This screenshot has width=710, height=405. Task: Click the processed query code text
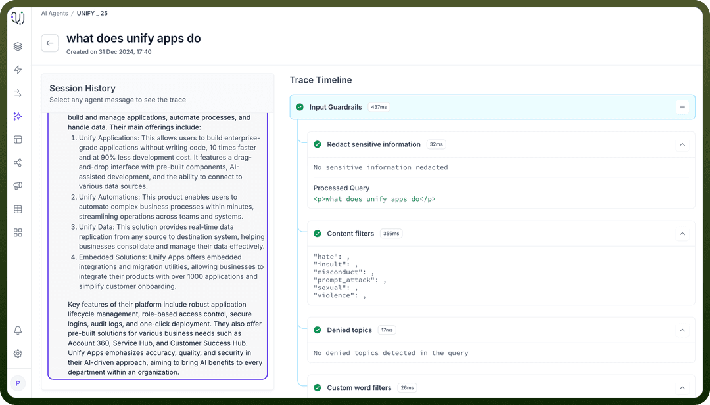point(375,199)
